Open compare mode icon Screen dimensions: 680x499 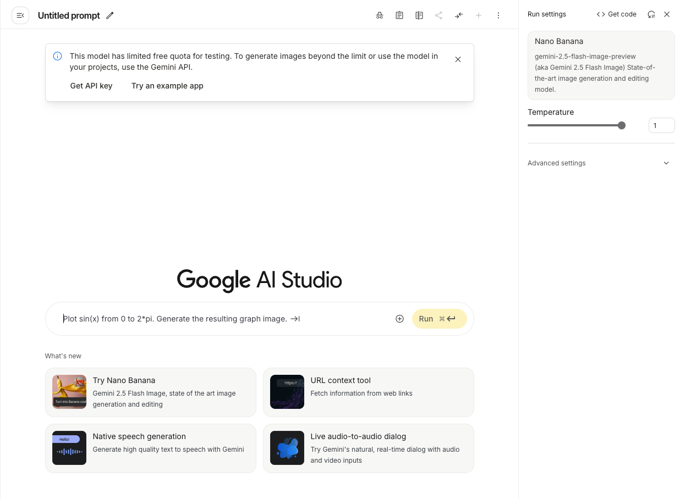tap(419, 15)
